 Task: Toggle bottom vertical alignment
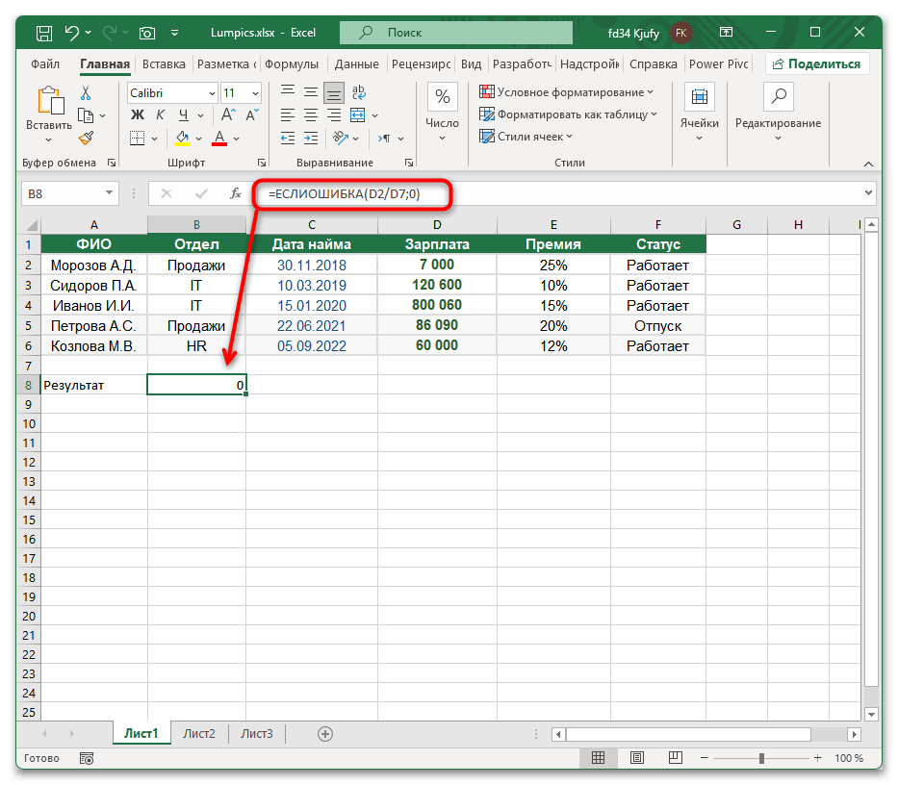click(334, 92)
